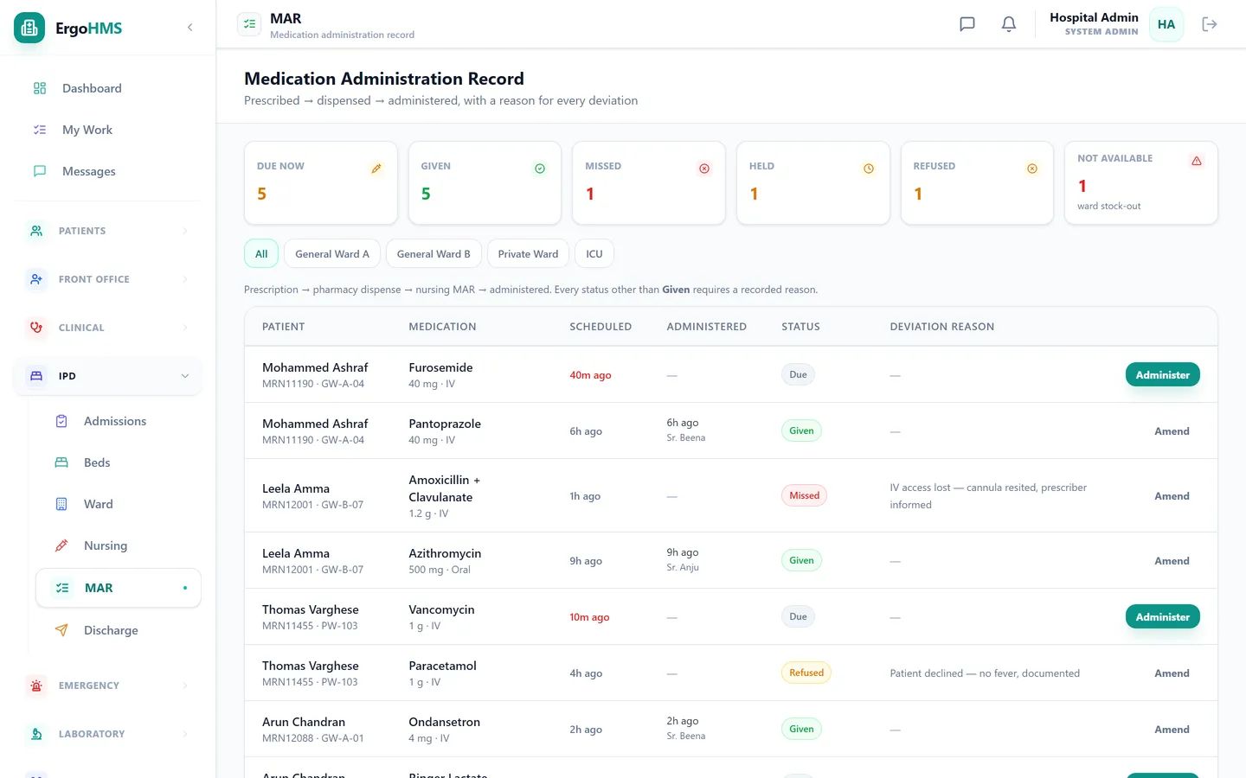The height and width of the screenshot is (778, 1246).
Task: Administer Vancomycin for Thomas Varghese
Action: pyautogui.click(x=1162, y=616)
